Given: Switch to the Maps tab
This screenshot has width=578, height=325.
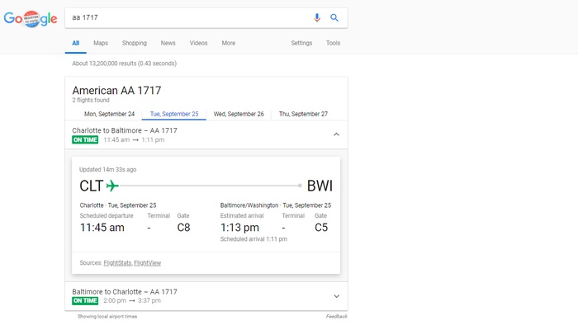Looking at the screenshot, I should coord(101,43).
